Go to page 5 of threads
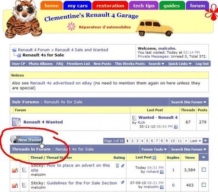The height and width of the screenshot is (192, 218). [x=147, y=141]
